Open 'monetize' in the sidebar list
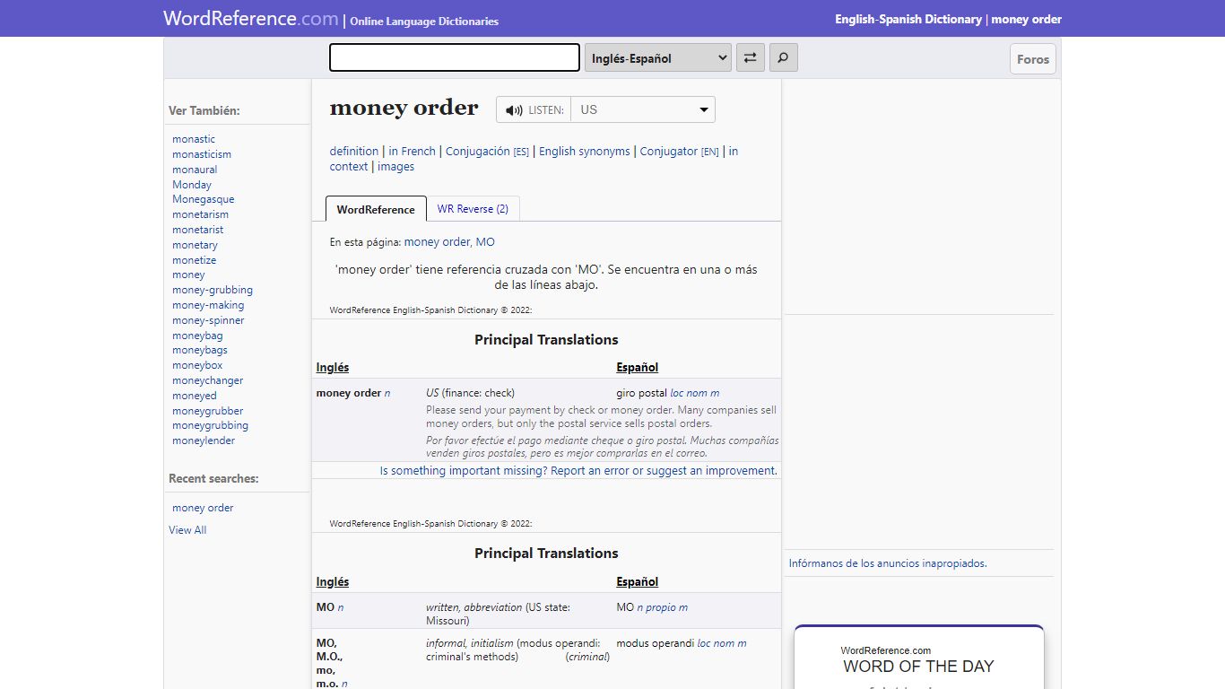The height and width of the screenshot is (689, 1225). click(x=194, y=260)
